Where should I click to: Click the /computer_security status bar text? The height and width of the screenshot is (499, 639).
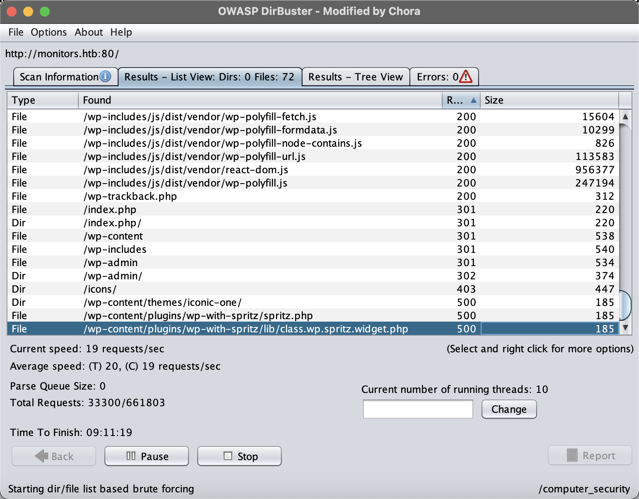tap(584, 489)
